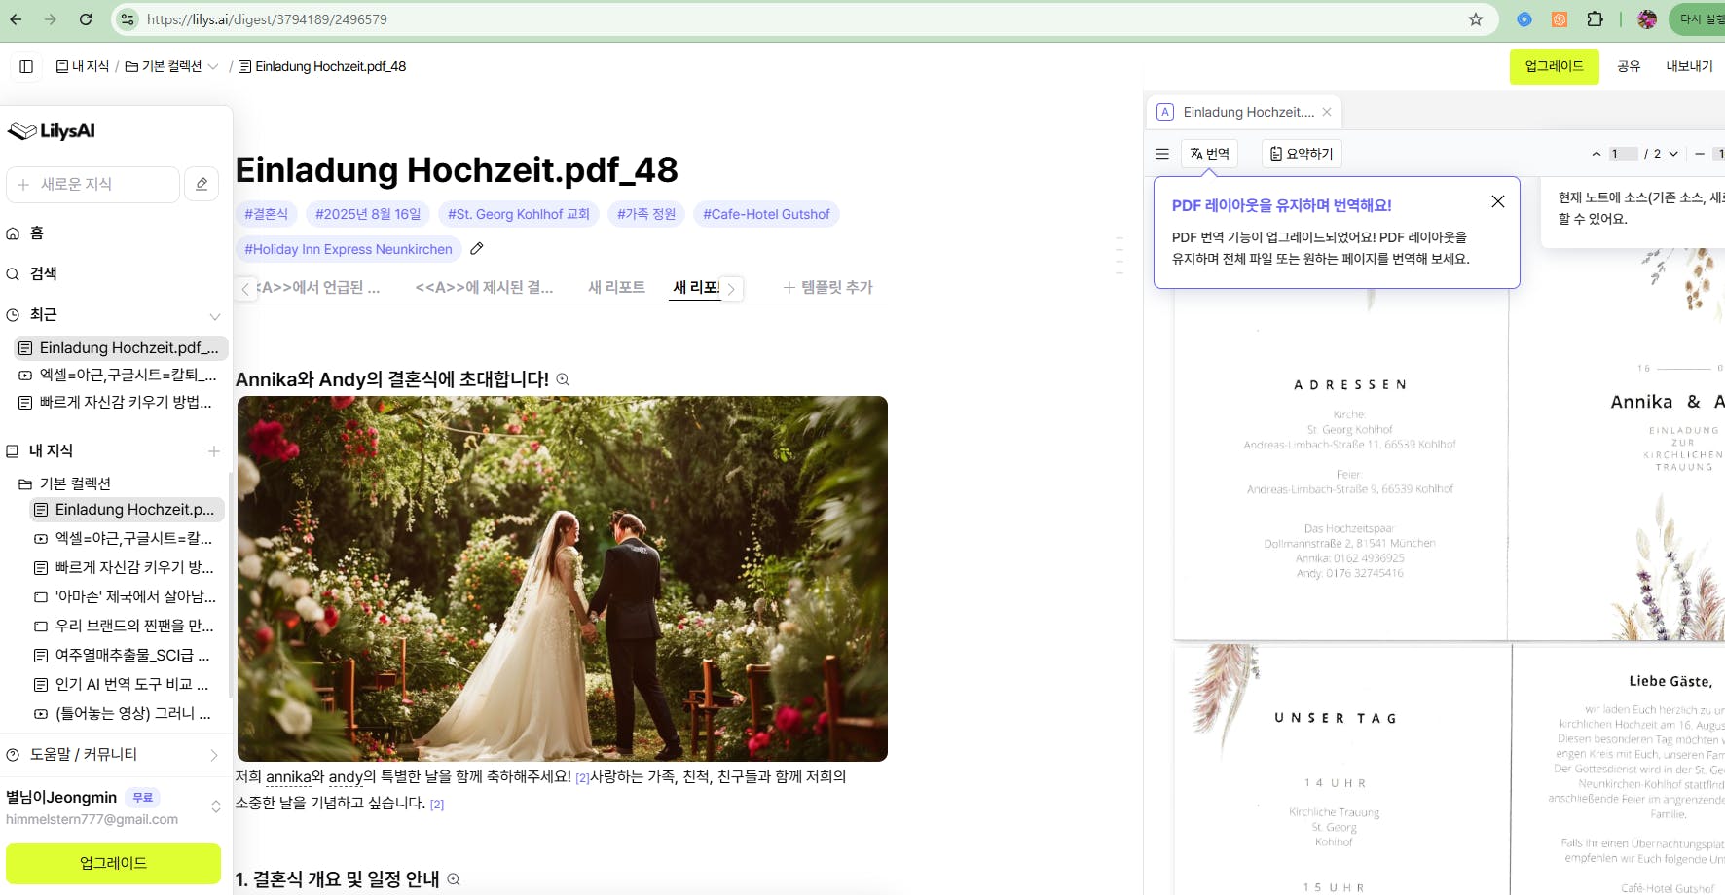Screen dimensions: 1725x895
Task: Select #Holiday Inn Express Neunkirchen tag
Action: [349, 249]
